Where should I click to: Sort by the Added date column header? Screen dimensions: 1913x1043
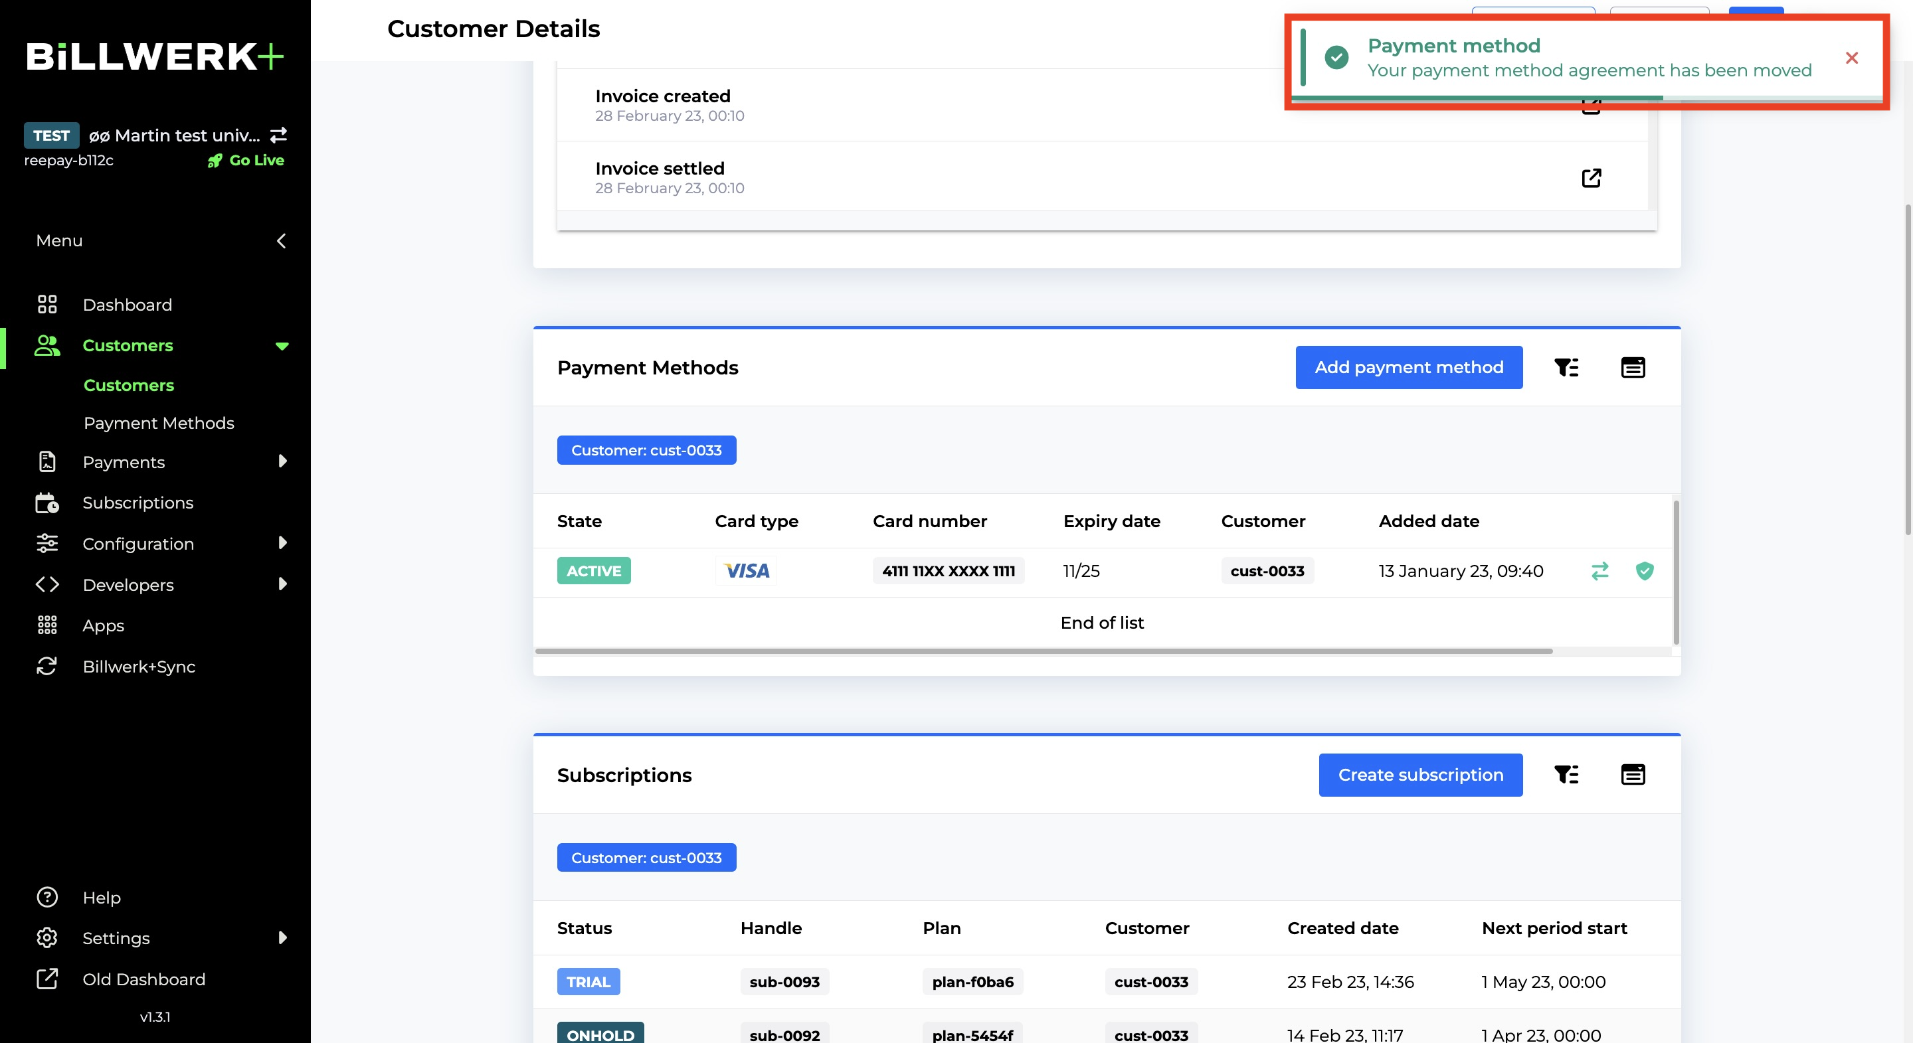click(1429, 521)
